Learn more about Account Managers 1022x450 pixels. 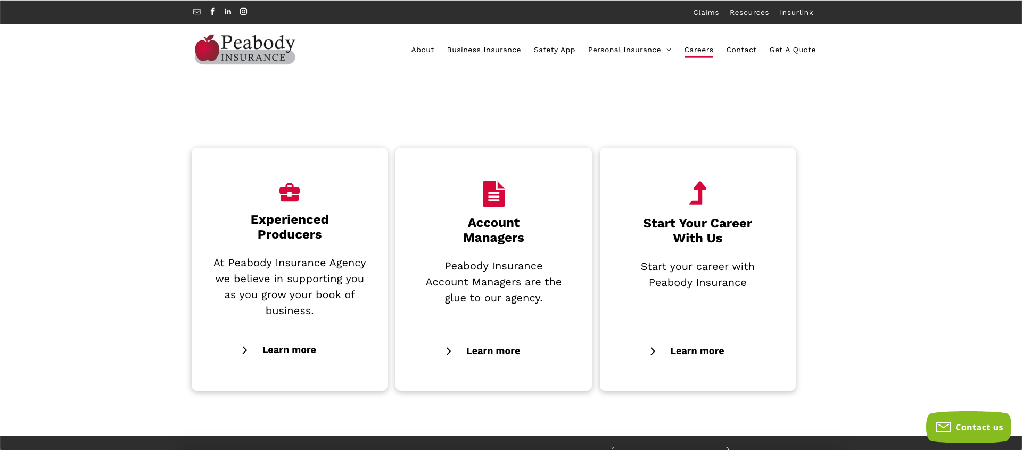click(x=493, y=351)
